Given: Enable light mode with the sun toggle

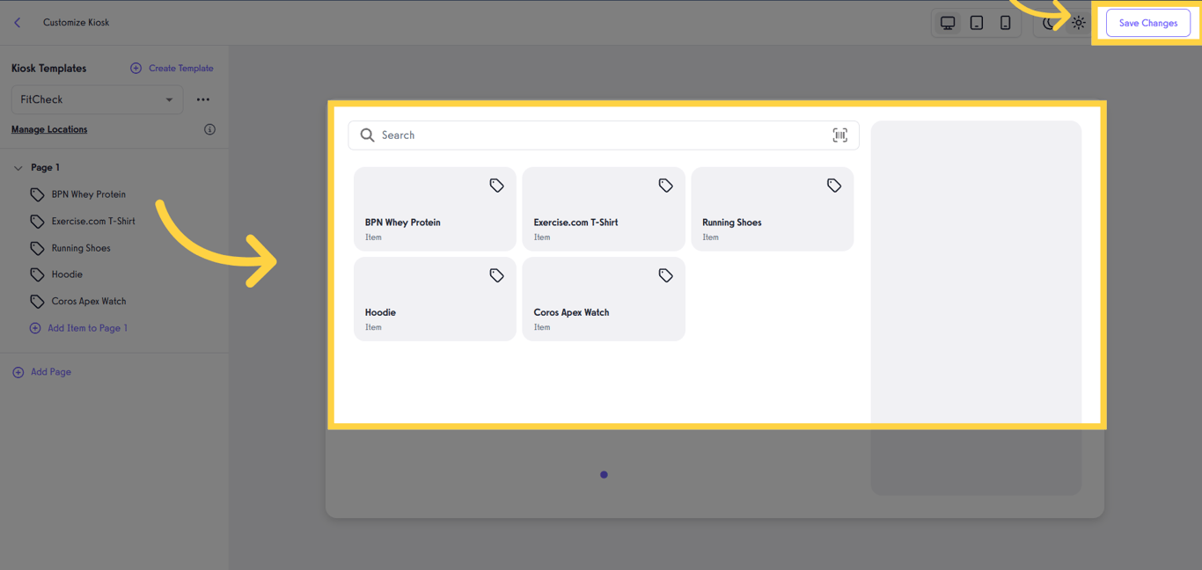Looking at the screenshot, I should [x=1079, y=22].
